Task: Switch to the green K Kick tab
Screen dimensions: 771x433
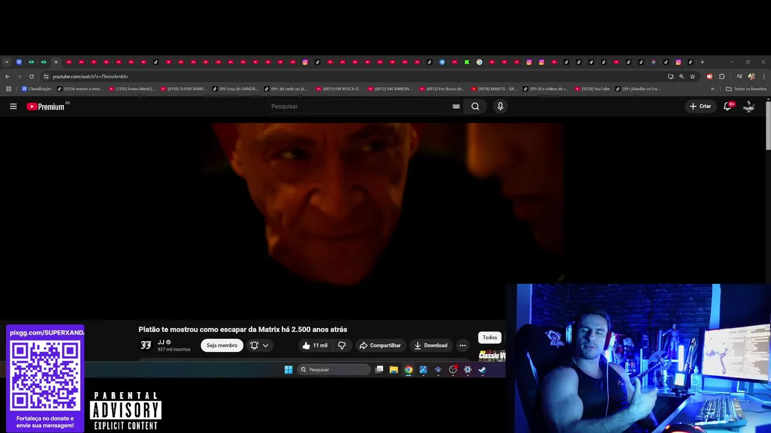Action: 467,62
